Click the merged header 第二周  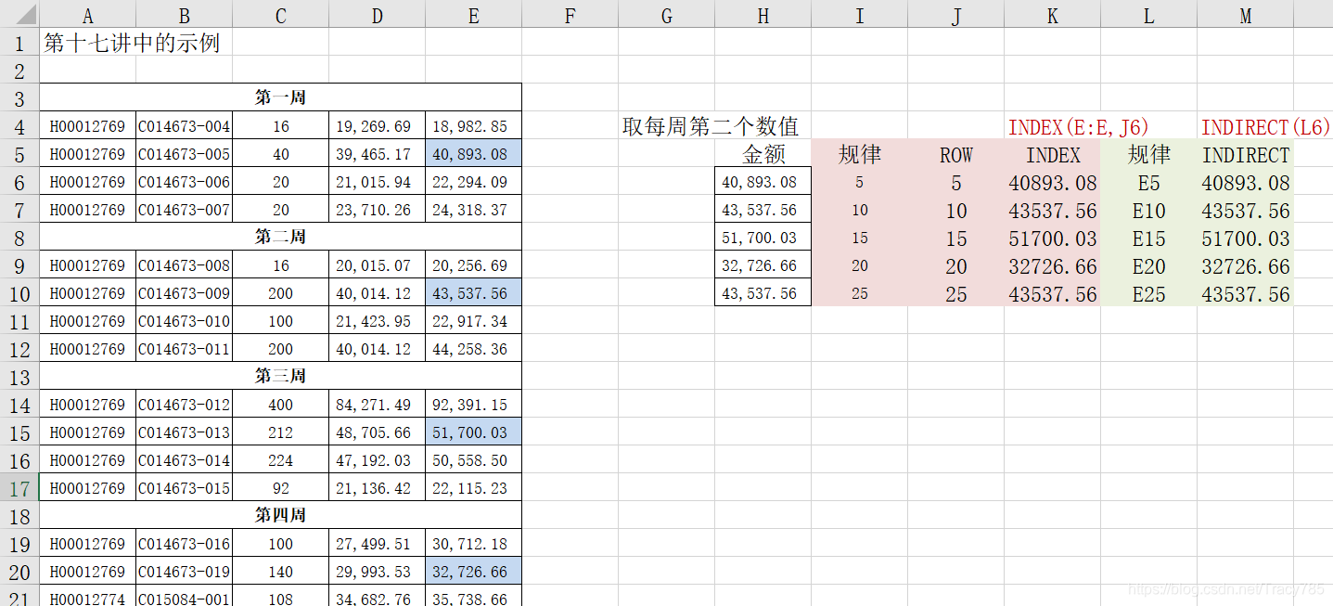280,237
